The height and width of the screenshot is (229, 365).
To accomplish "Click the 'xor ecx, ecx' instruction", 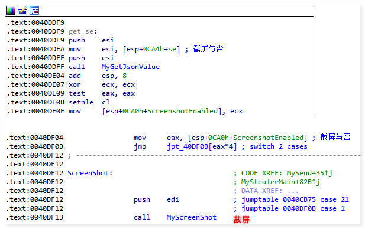I will click(x=102, y=84).
